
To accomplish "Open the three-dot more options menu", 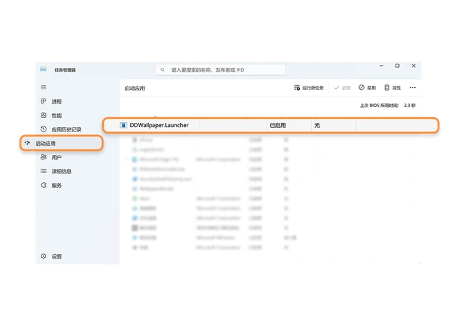I will (413, 88).
